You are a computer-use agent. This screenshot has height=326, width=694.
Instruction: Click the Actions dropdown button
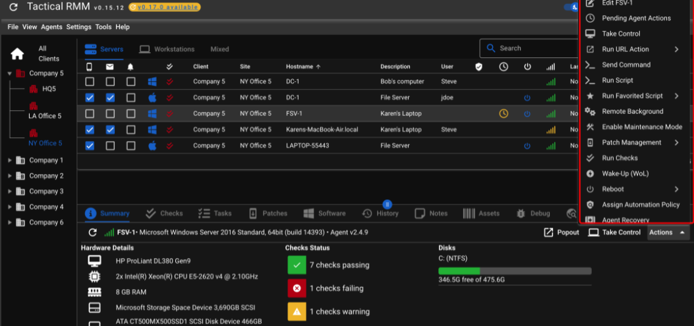668,232
